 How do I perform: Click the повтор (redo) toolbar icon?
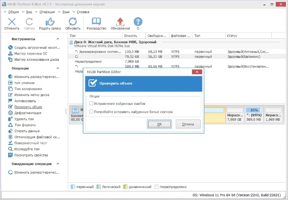pyautogui.click(x=29, y=22)
